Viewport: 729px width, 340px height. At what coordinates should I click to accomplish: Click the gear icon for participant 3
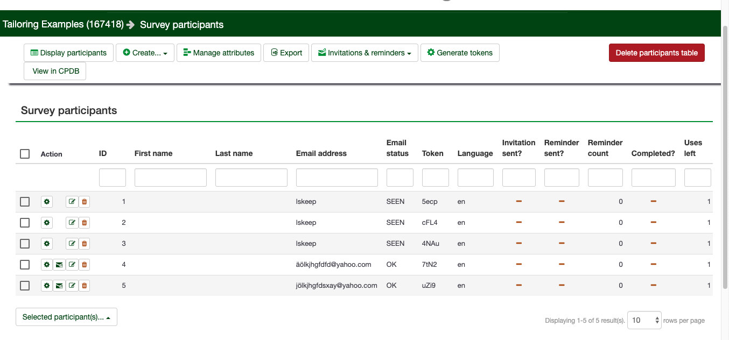click(x=47, y=244)
